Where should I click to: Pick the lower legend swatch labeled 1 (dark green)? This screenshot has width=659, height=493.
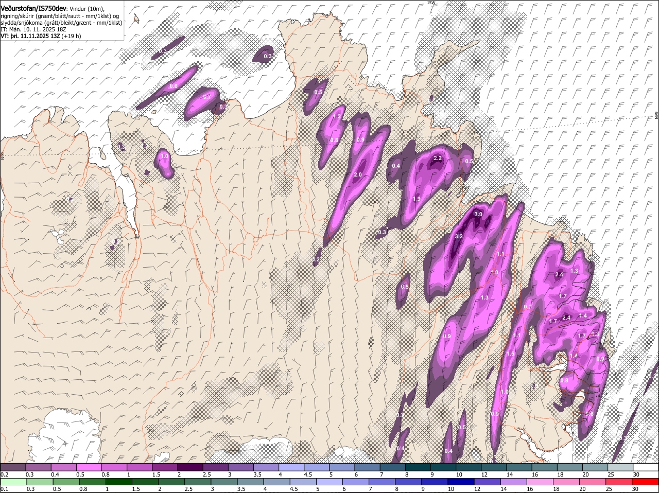point(118,482)
